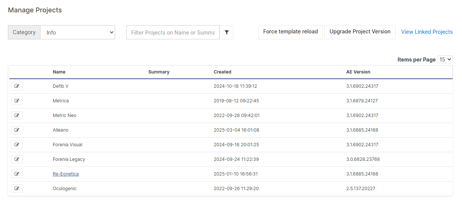462x207 pixels.
Task: Sort by the Name column header
Action: click(x=59, y=72)
